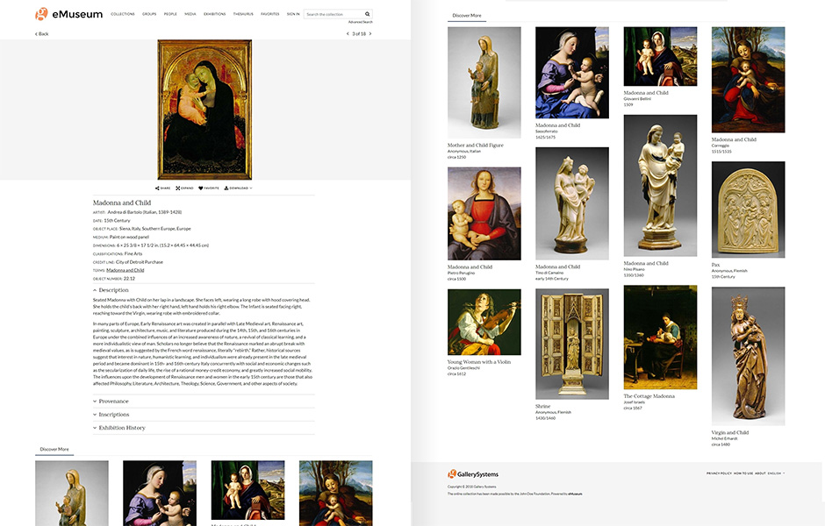
Task: Click the main Madonna and Child painting
Action: point(204,110)
